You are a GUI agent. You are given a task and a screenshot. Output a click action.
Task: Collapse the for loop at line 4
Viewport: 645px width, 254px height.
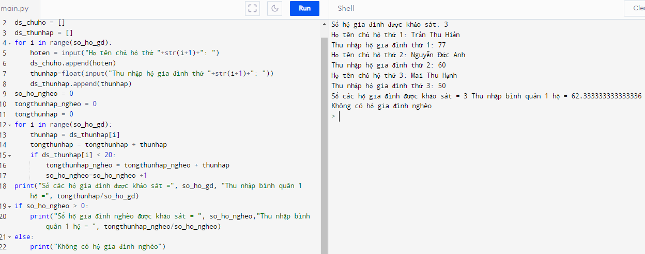point(9,43)
